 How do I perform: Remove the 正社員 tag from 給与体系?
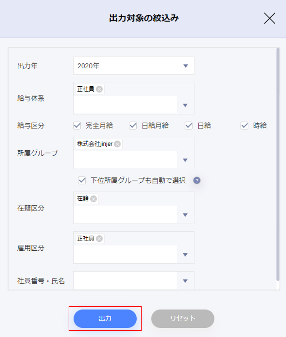pos(99,89)
